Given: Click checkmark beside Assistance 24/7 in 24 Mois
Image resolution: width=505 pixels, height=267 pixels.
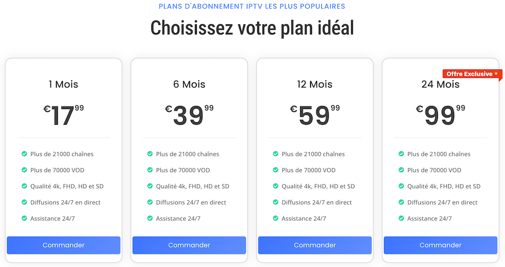Looking at the screenshot, I should point(401,218).
